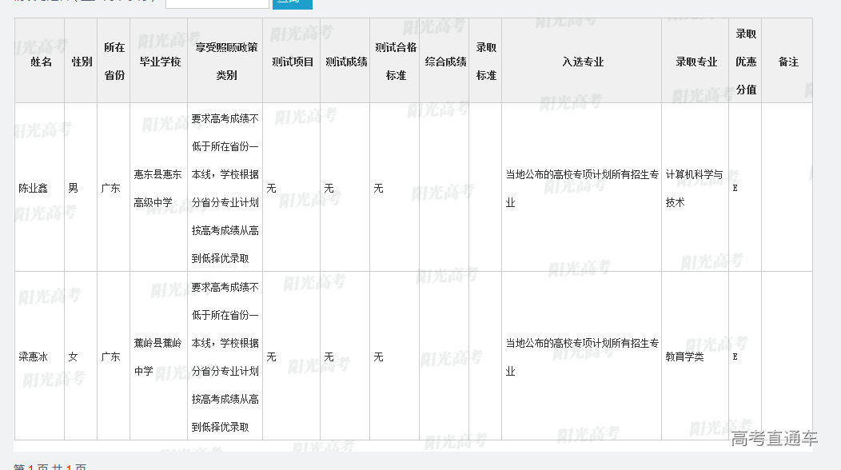Select student name 梁惠冰
This screenshot has height=470, width=841.
click(34, 357)
